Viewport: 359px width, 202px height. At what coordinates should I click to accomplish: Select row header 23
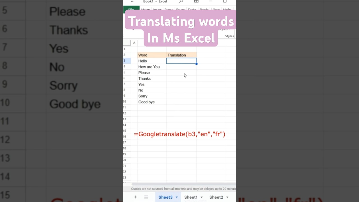tap(127, 177)
